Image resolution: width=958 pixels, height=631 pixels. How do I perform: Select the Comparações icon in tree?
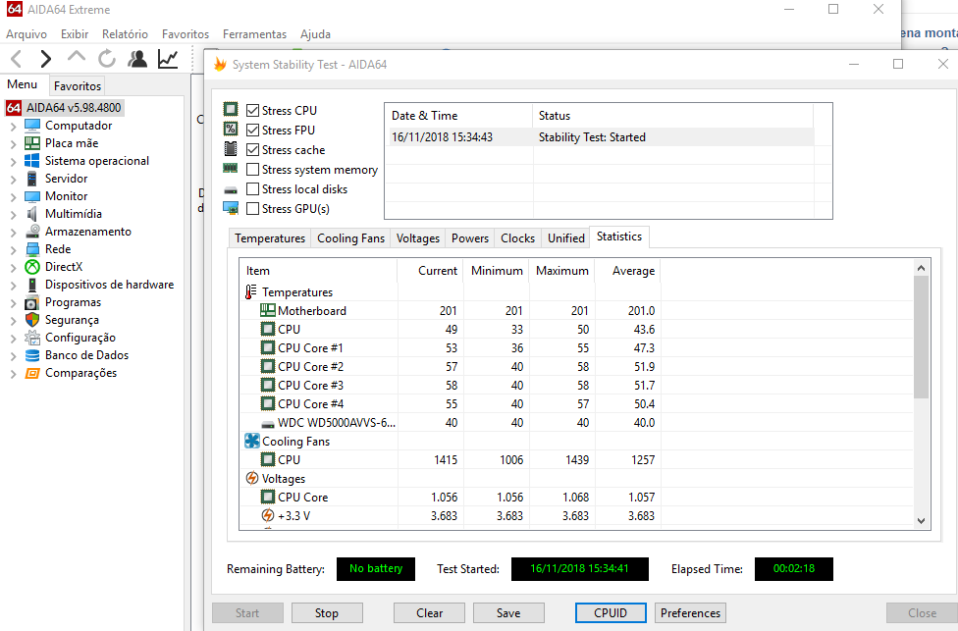[32, 373]
